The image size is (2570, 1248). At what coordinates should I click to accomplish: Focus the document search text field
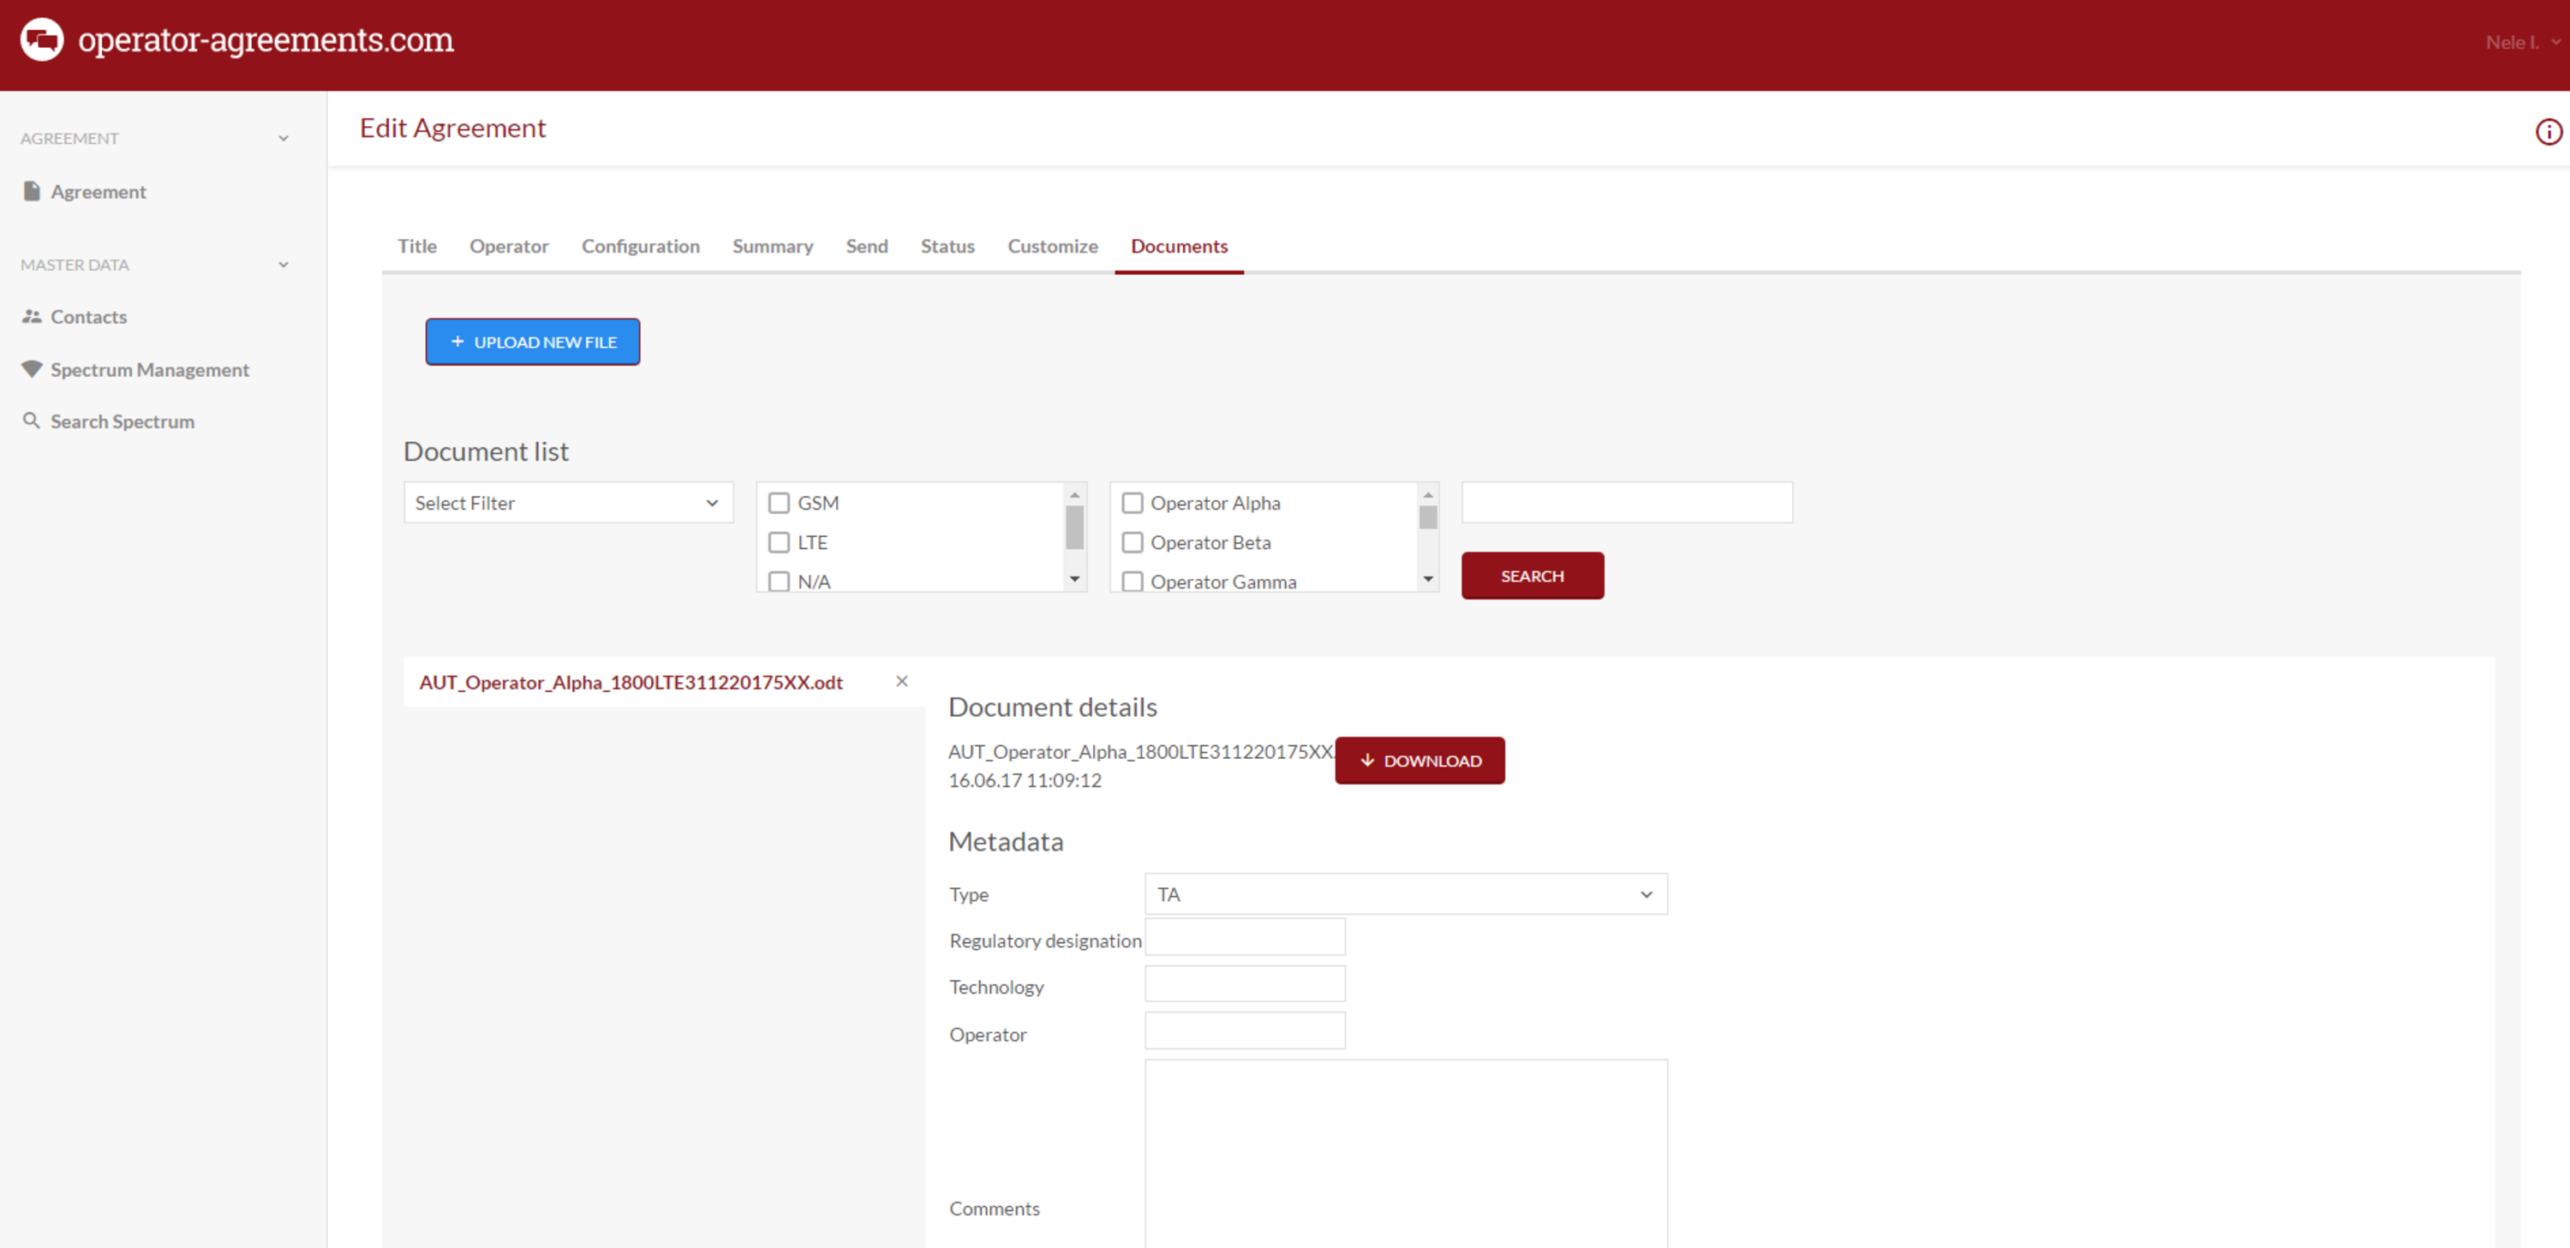pyautogui.click(x=1626, y=503)
